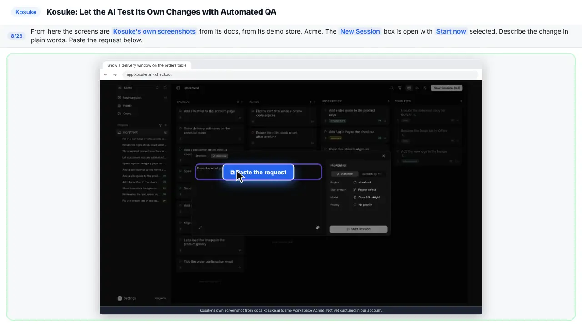Select the Start now option under Properties
The width and height of the screenshot is (582, 327).
pos(345,174)
